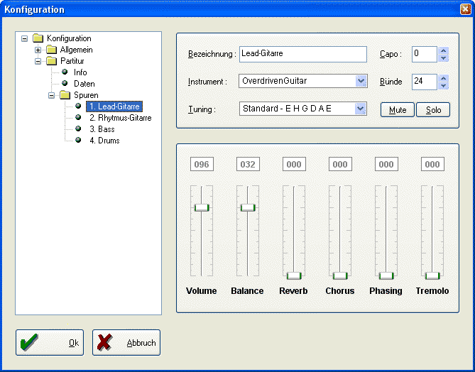Click into the Bezeichnung text field
The image size is (475, 372).
point(302,54)
